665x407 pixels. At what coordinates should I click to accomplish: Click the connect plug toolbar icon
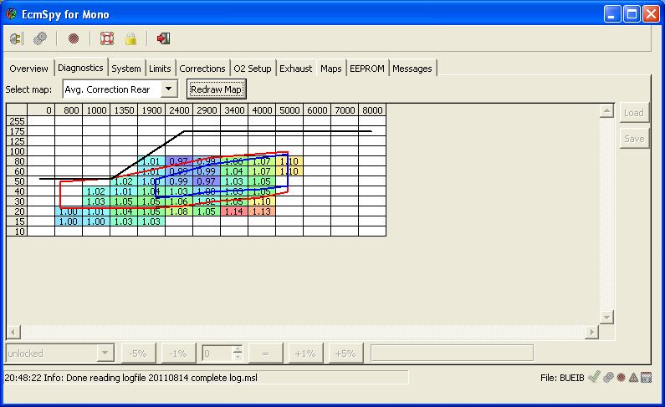(16, 38)
